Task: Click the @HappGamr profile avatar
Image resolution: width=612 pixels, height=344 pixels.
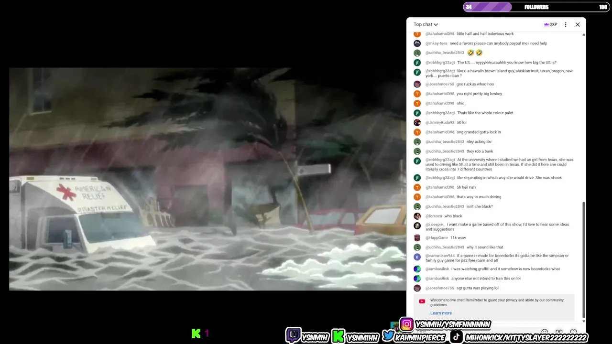Action: point(417,237)
